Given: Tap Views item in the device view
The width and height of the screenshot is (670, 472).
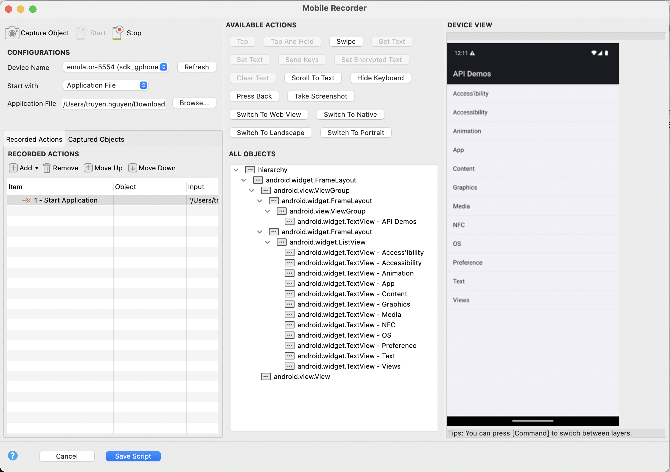Looking at the screenshot, I should (461, 300).
